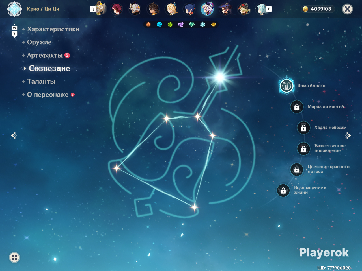Screen dimensions: 362x271
Task: Switch to the light-blue-haired character avatar
Action: 261,9
